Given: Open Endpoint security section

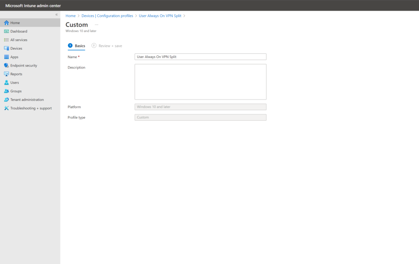Looking at the screenshot, I should click(24, 65).
